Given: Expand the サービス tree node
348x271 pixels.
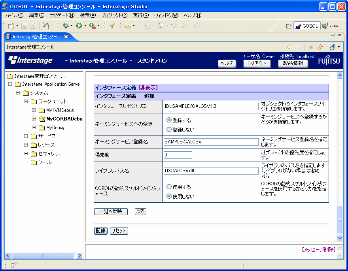Looking at the screenshot, I should tap(26, 136).
